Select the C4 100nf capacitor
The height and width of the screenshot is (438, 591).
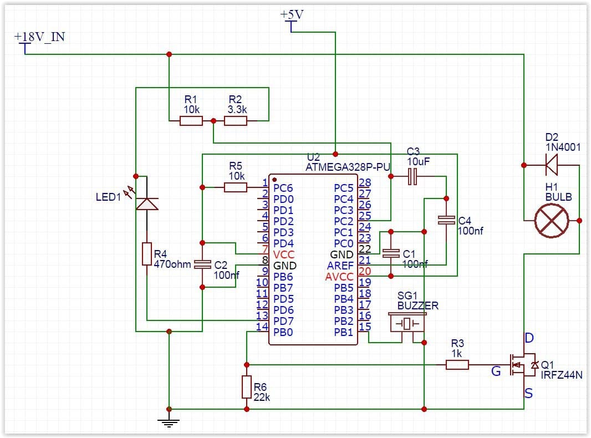tap(446, 221)
